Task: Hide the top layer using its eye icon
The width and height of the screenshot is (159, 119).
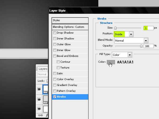Action: 39,90
